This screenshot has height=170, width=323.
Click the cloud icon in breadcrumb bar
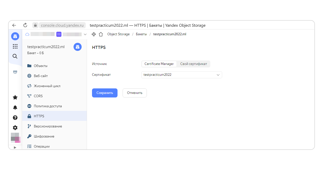click(27, 34)
